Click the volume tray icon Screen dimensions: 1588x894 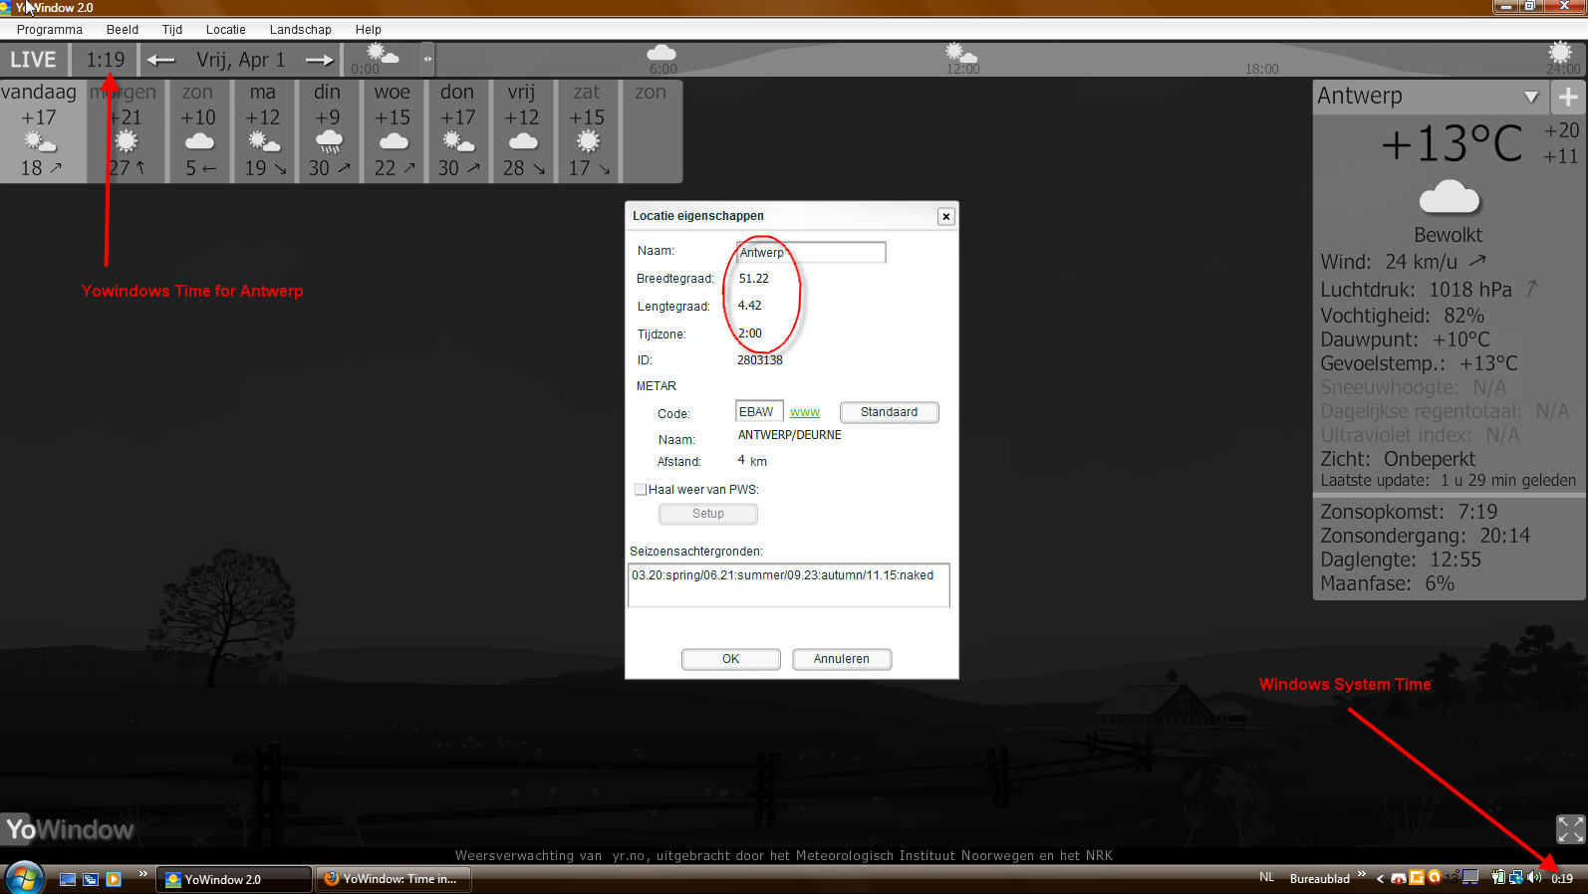1533,877
